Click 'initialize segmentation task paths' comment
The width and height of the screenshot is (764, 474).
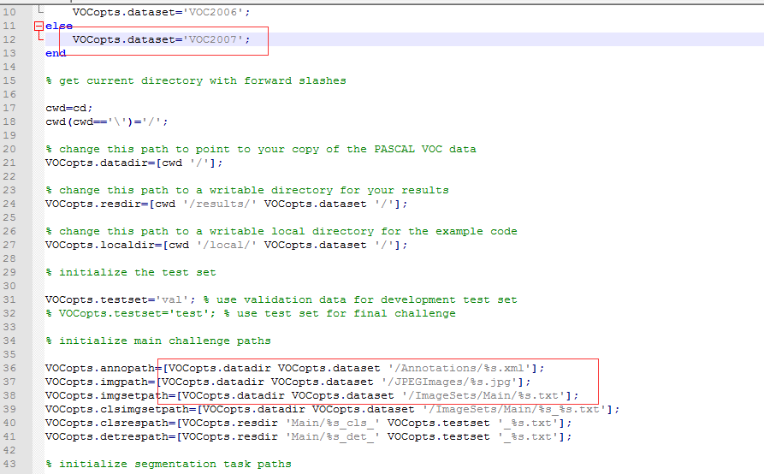click(168, 465)
